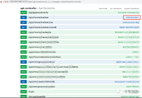Click POST badge of 清空所有用户 row
This screenshot has width=142, height=98.
point(24,32)
